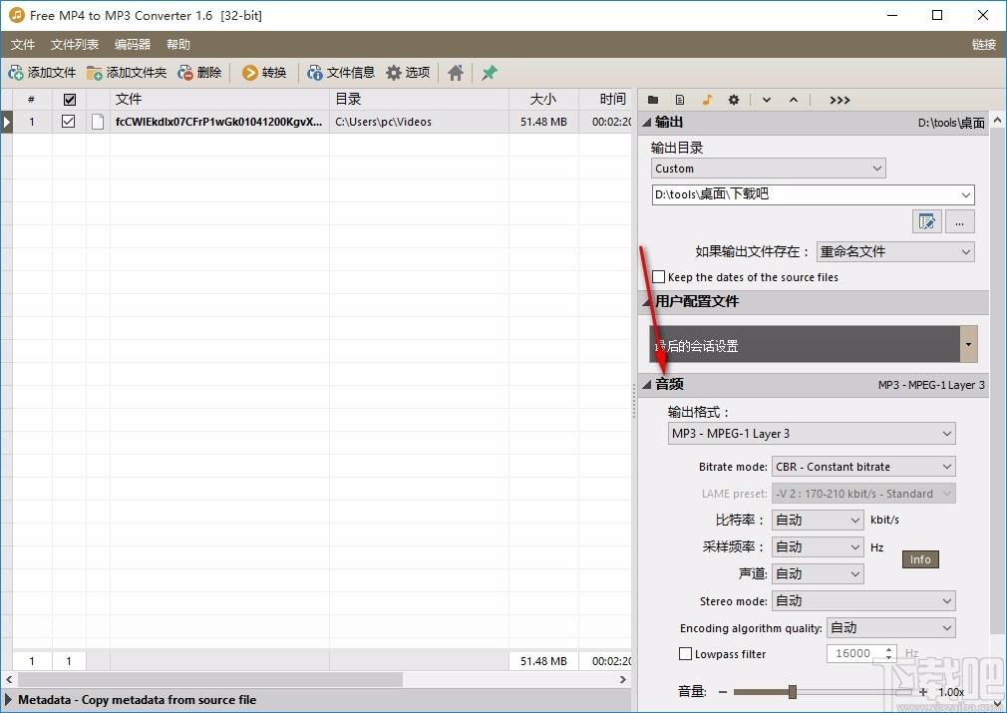This screenshot has width=1007, height=713.
Task: Open the MP3 - MPEG-1 Layer 3 format dropdown
Action: point(812,434)
